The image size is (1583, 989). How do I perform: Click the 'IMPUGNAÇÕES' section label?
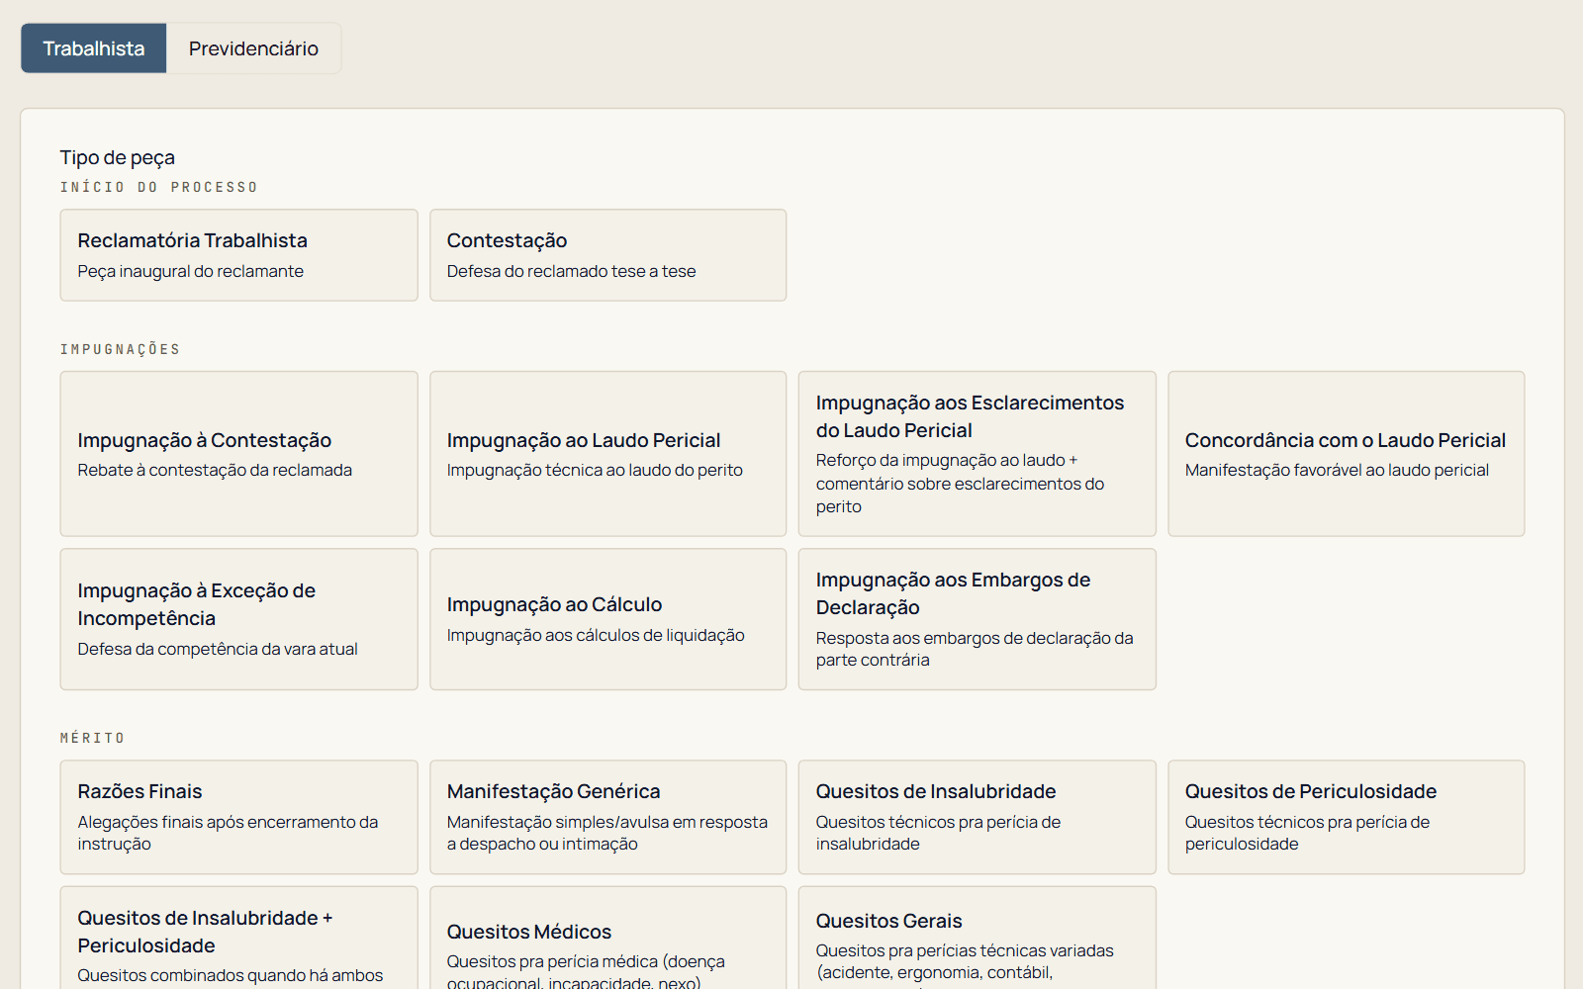(x=120, y=349)
